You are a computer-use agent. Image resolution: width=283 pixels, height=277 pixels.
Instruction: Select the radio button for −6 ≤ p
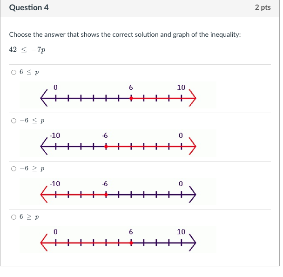tap(13, 121)
